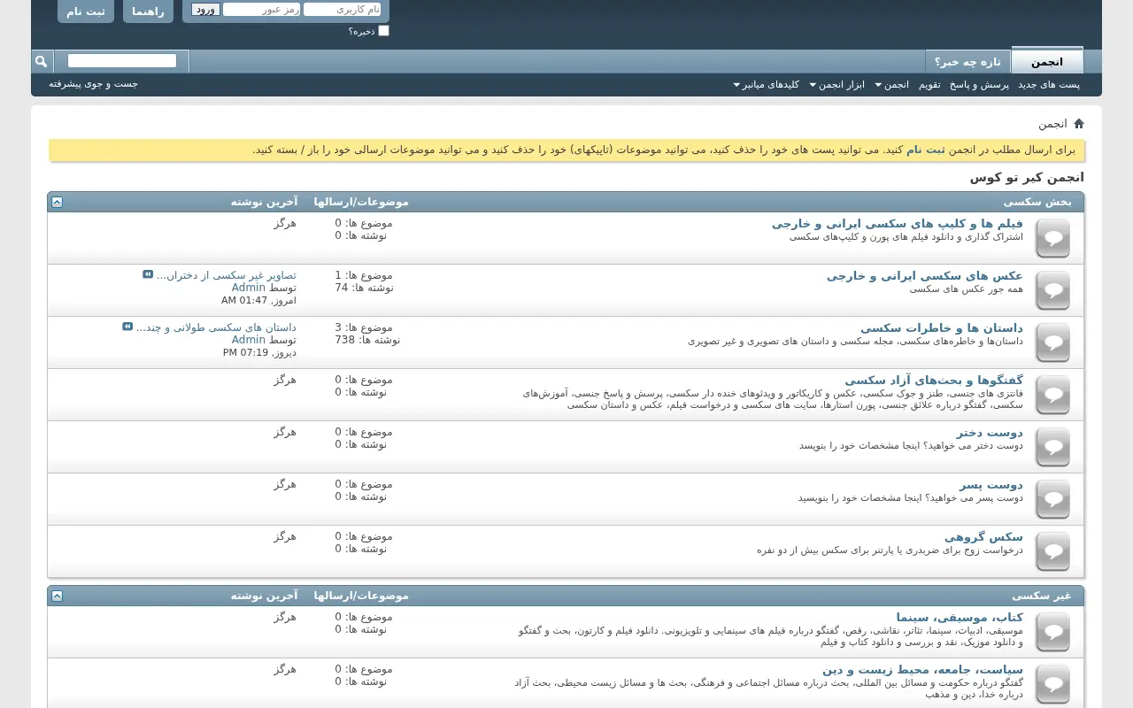Select پست های جدید in the navbar

1049,85
